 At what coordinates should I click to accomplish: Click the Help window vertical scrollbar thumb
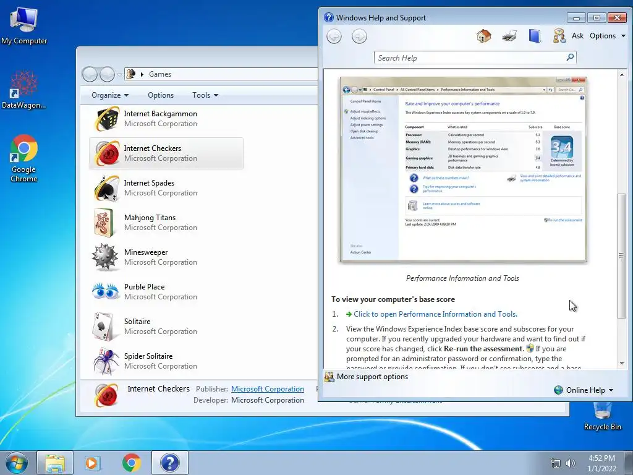coord(621,255)
